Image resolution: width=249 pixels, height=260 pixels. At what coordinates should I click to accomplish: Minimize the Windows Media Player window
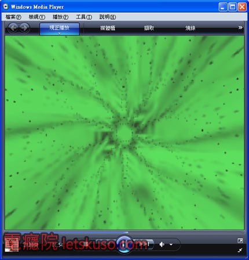click(223, 7)
